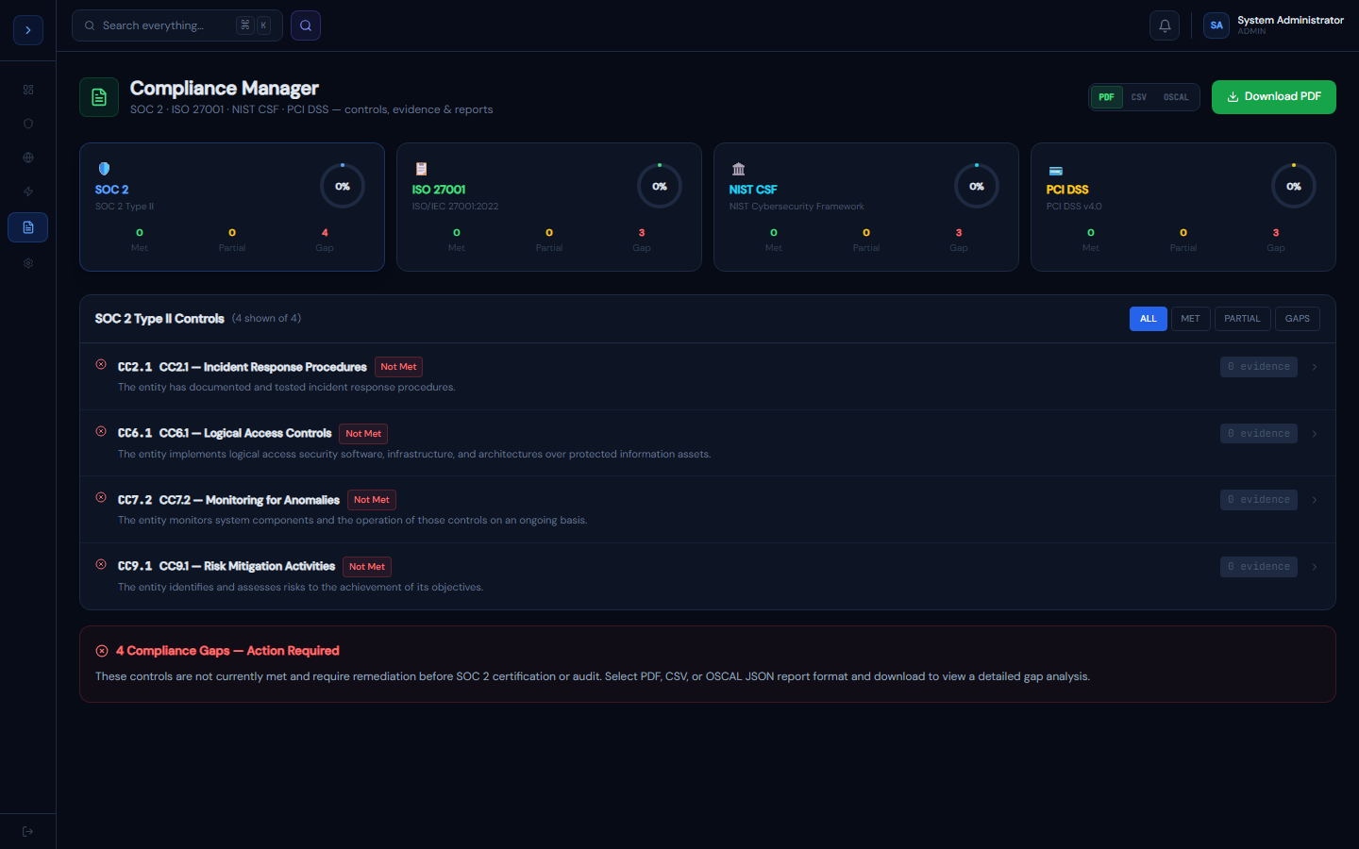Select CSV report format
The width and height of the screenshot is (1359, 849).
click(1139, 97)
